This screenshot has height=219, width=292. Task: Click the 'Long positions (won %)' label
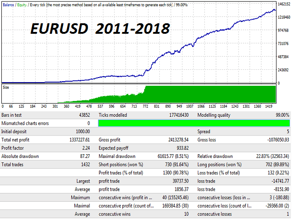[219, 165]
